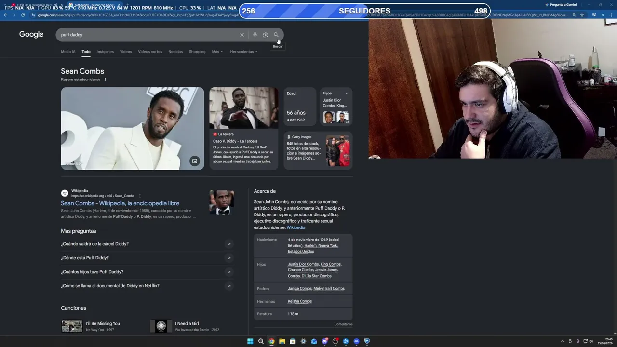Viewport: 617px width, 347px height.
Task: Open the Getty Images stock photos card
Action: 318,150
